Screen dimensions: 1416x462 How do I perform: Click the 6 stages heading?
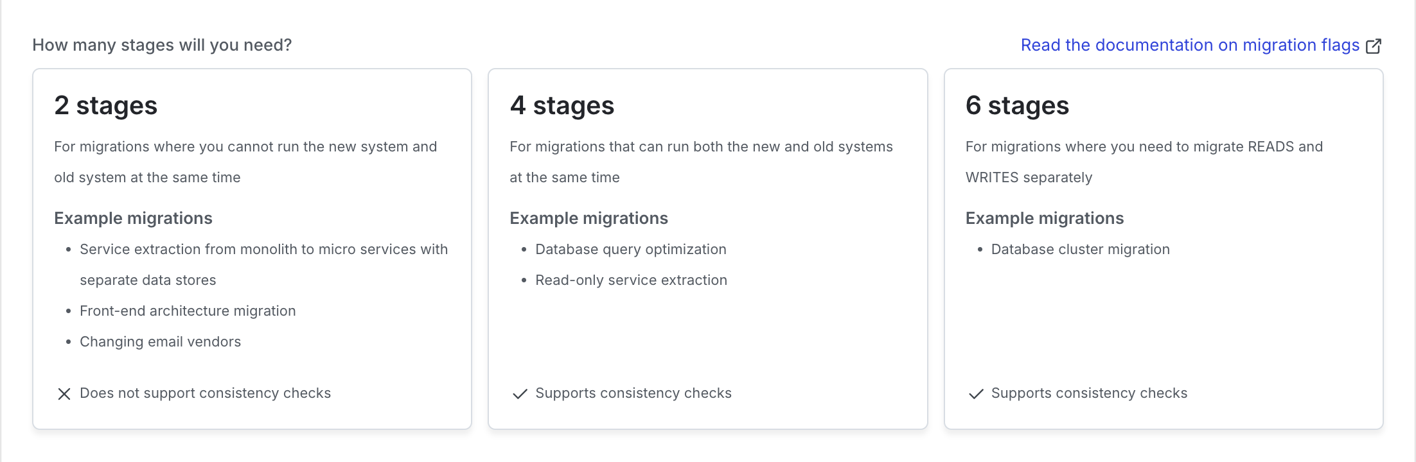(1017, 105)
